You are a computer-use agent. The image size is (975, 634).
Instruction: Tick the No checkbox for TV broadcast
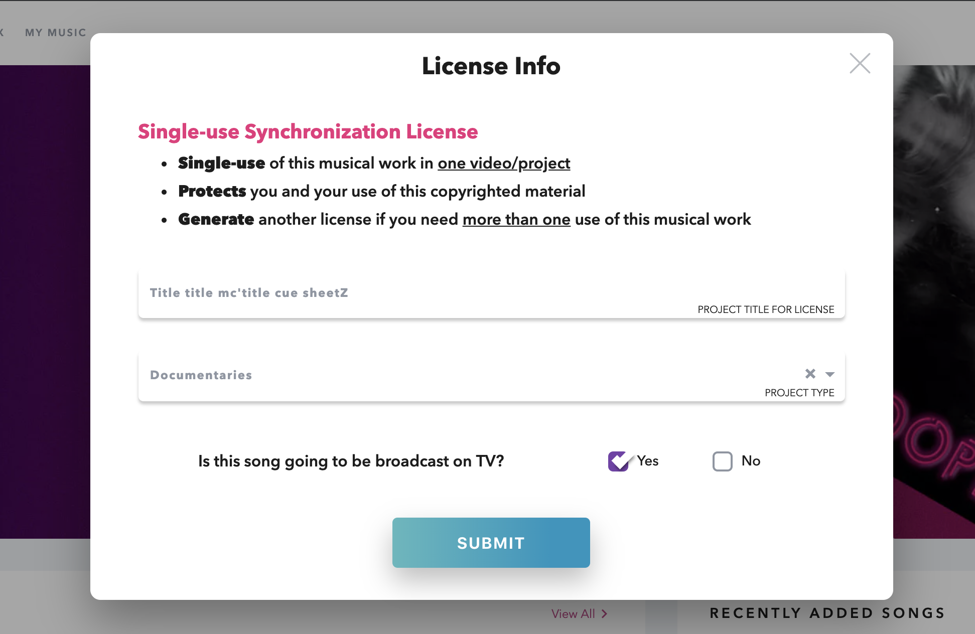722,461
